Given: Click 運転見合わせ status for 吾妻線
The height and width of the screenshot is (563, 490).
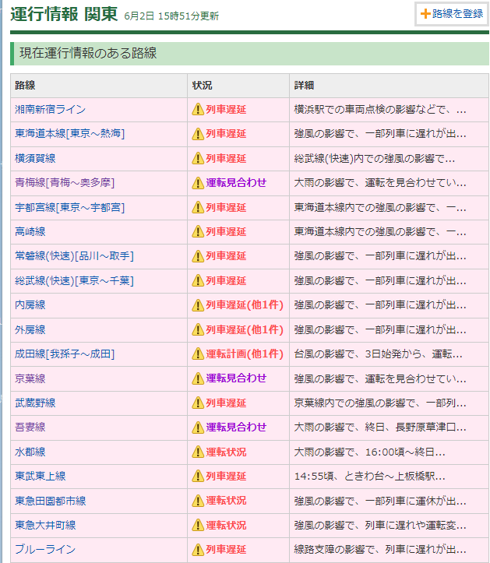Looking at the screenshot, I should point(236,428).
